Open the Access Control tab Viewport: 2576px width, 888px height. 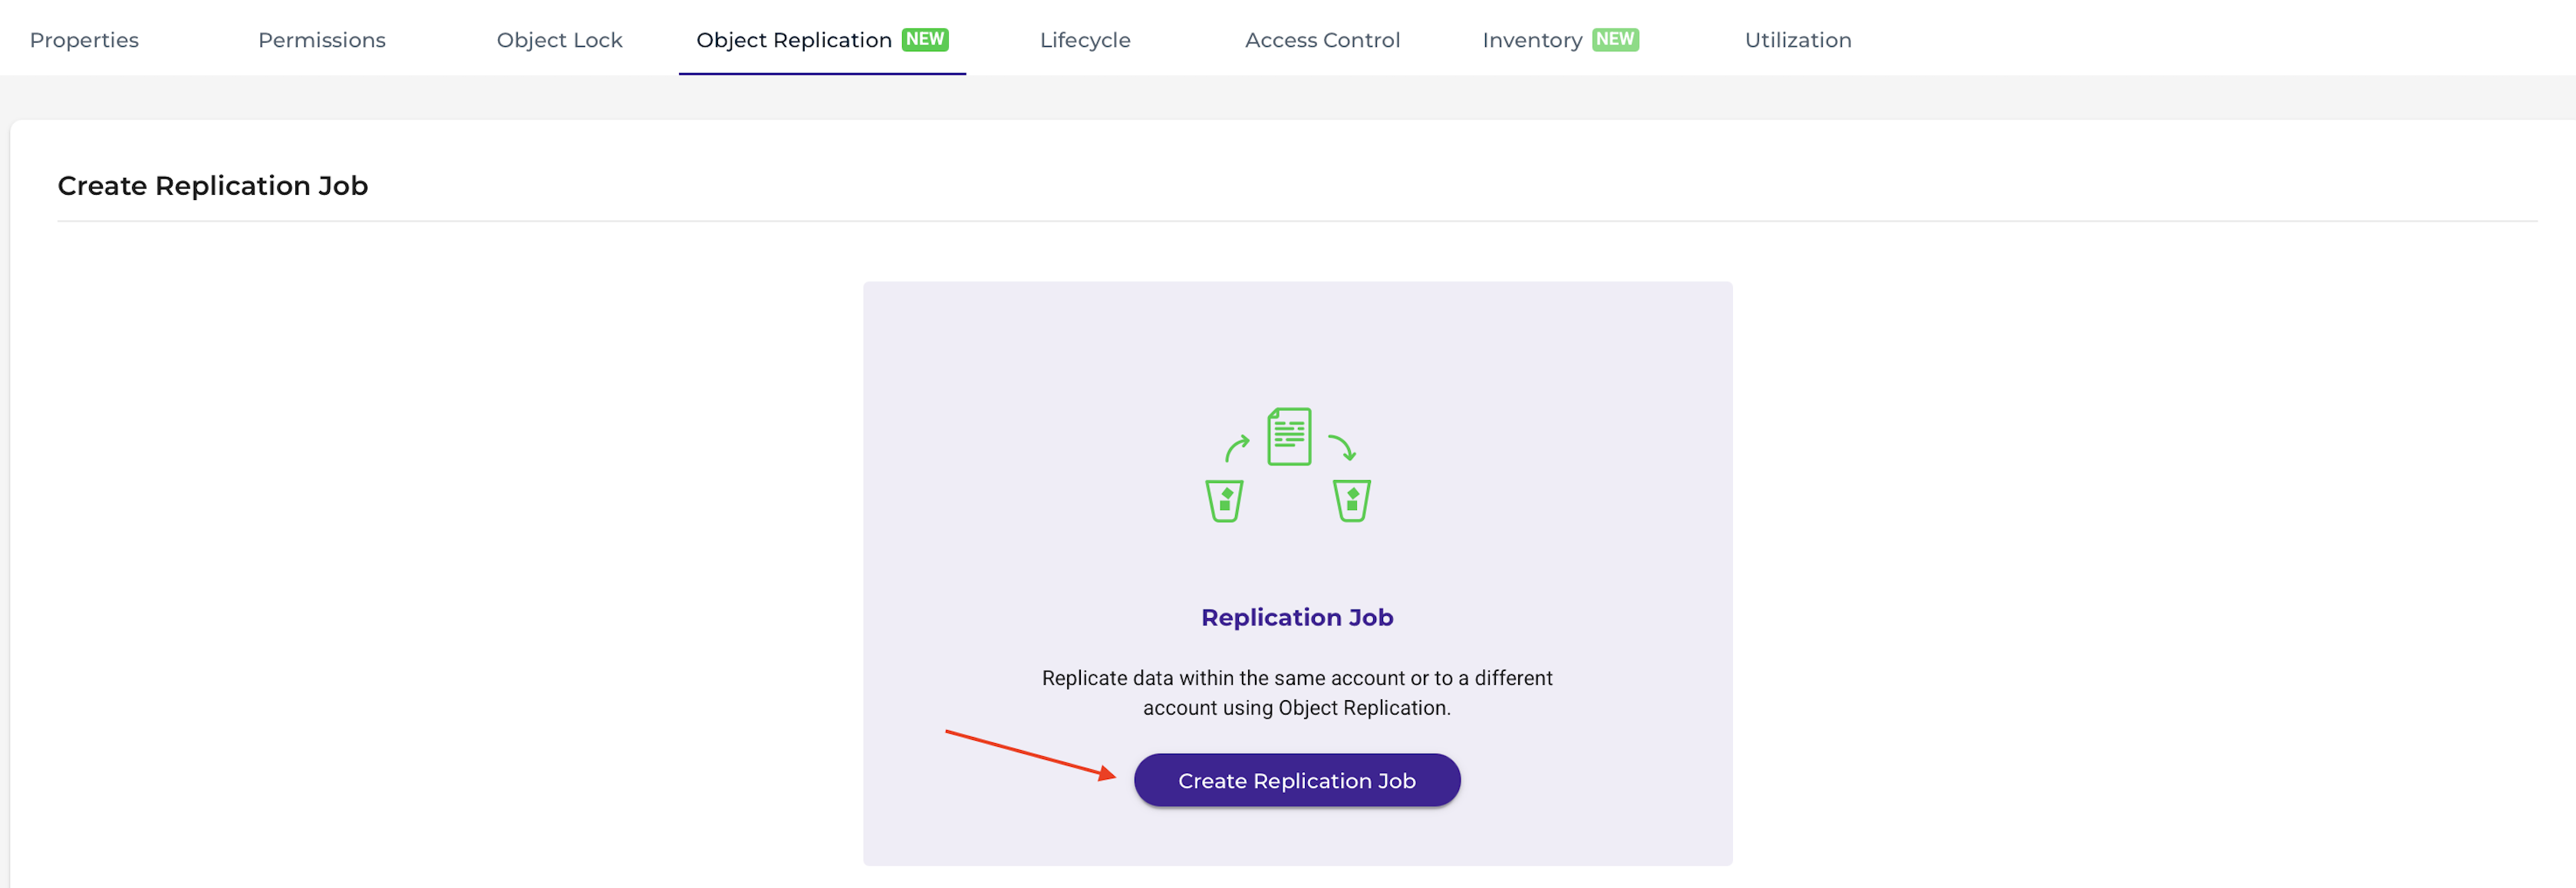coord(1322,40)
